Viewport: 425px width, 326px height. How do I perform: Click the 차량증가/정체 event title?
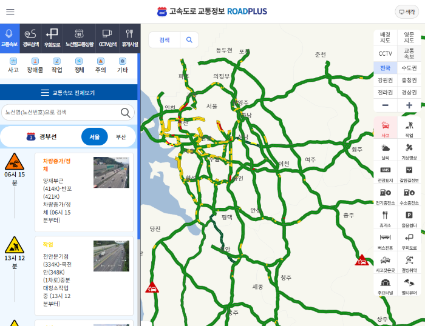pos(56,165)
